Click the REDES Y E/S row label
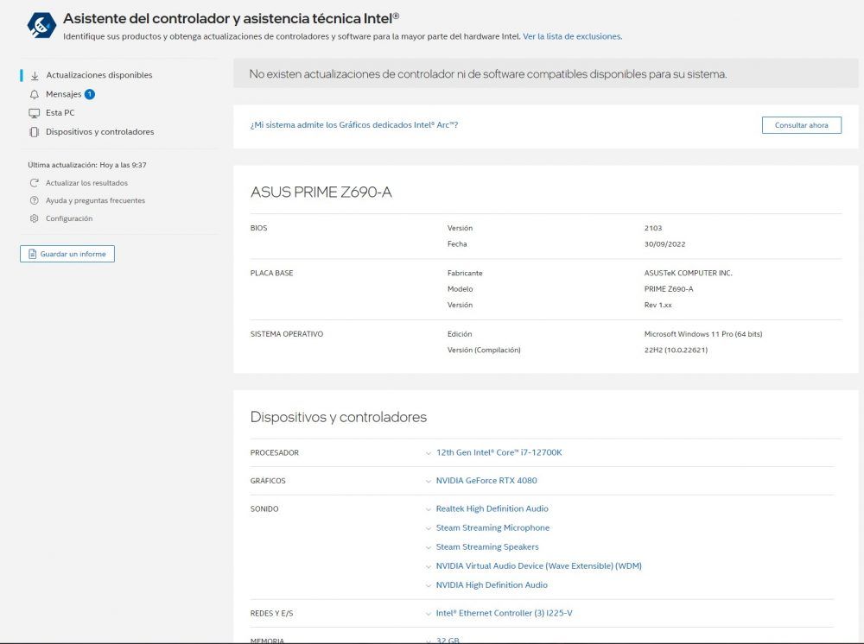 271,613
